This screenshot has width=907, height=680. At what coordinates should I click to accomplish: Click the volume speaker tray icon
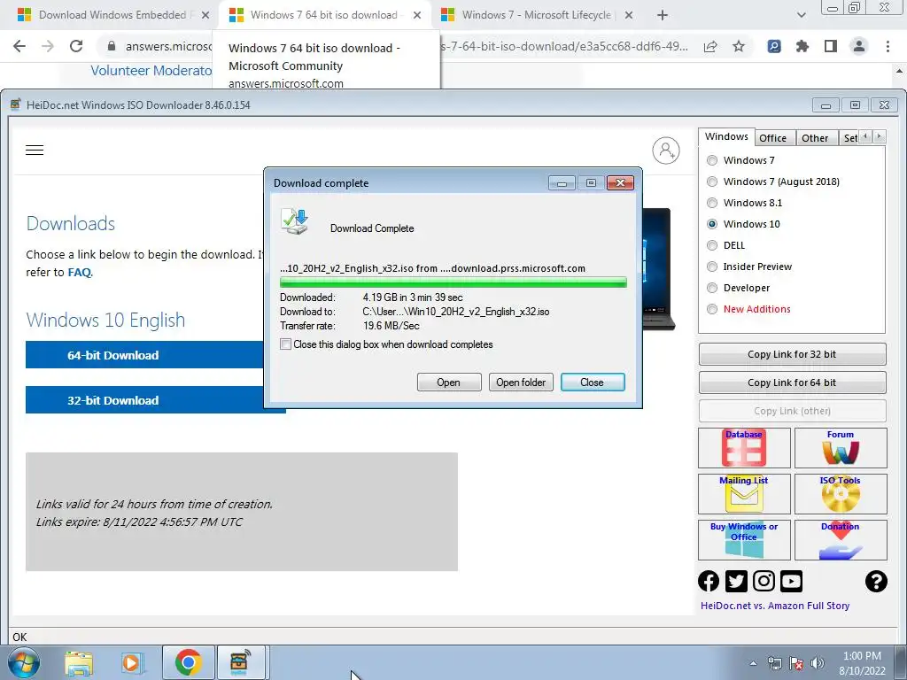point(818,663)
